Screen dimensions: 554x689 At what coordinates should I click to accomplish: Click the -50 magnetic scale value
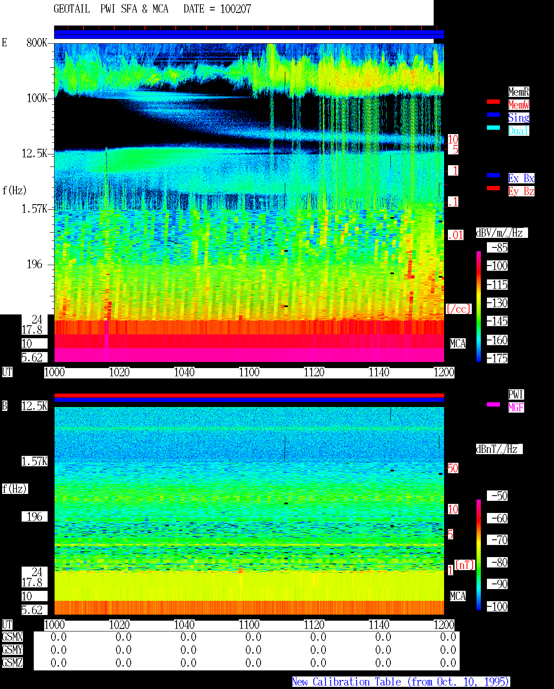tap(497, 496)
